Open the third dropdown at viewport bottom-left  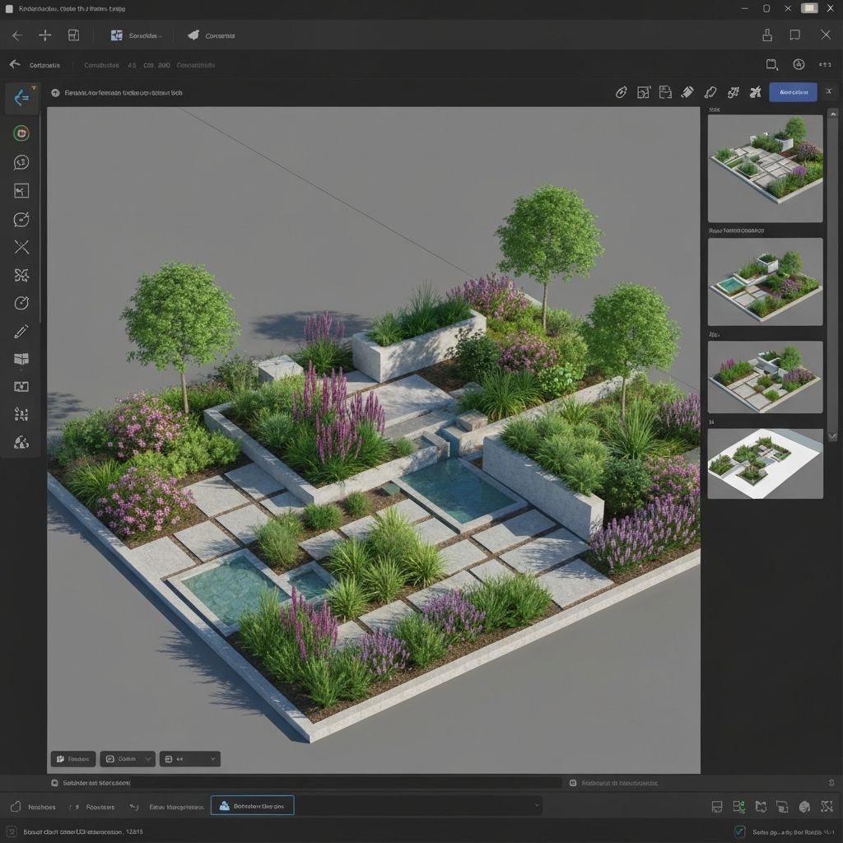(x=189, y=759)
